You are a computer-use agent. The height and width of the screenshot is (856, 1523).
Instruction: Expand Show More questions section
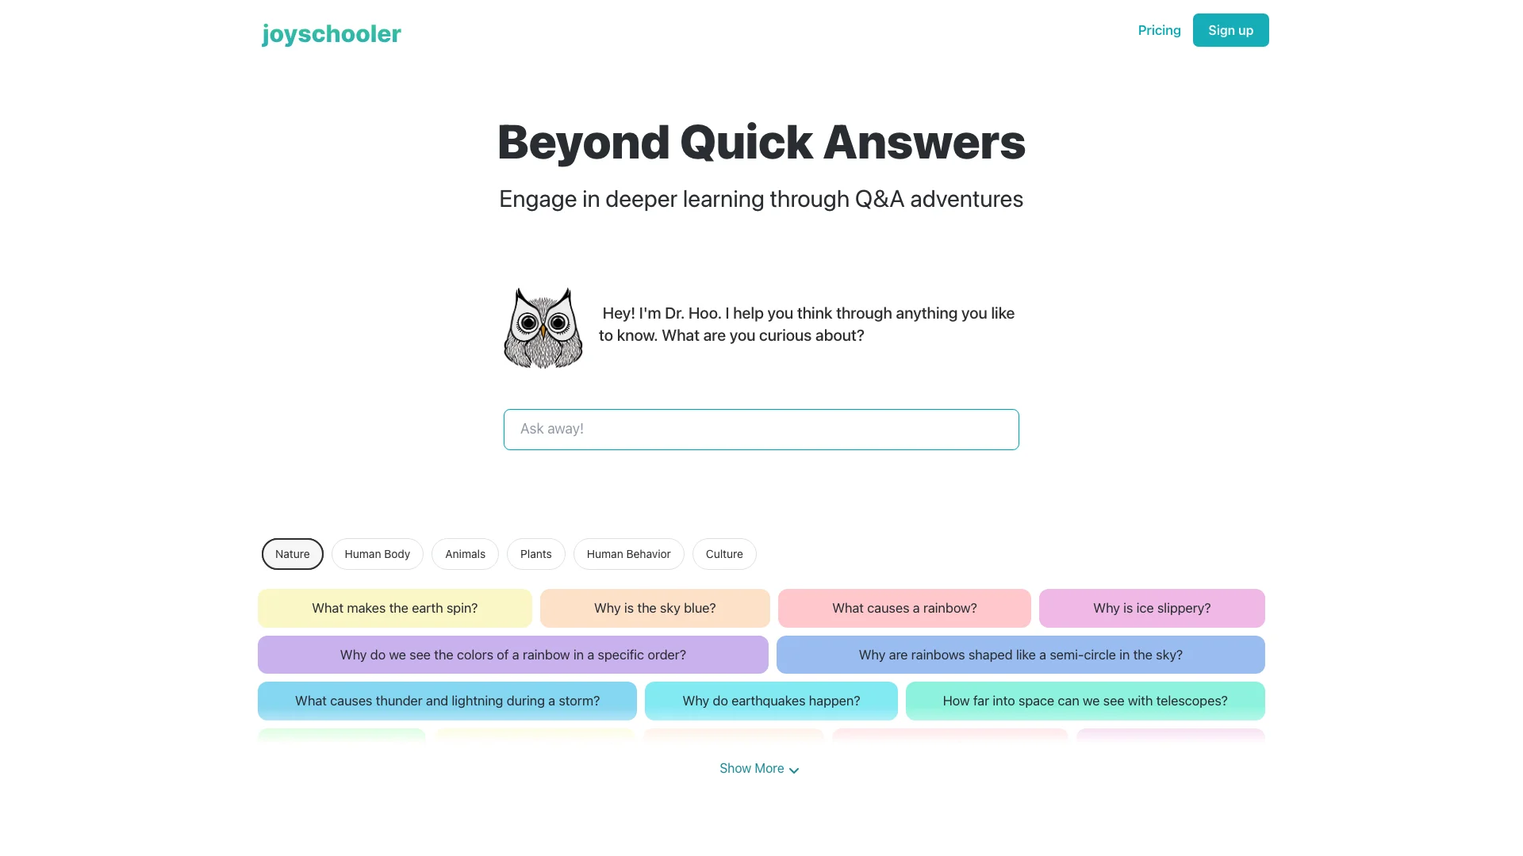(x=761, y=768)
